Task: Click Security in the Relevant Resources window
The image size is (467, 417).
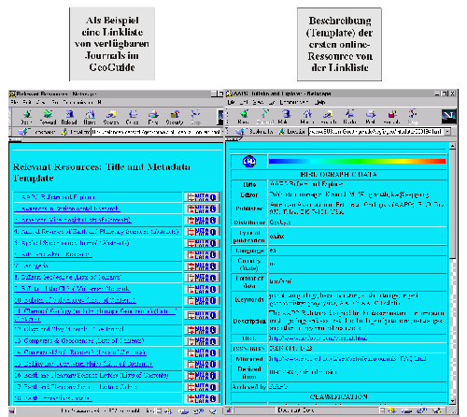Action: point(175,118)
